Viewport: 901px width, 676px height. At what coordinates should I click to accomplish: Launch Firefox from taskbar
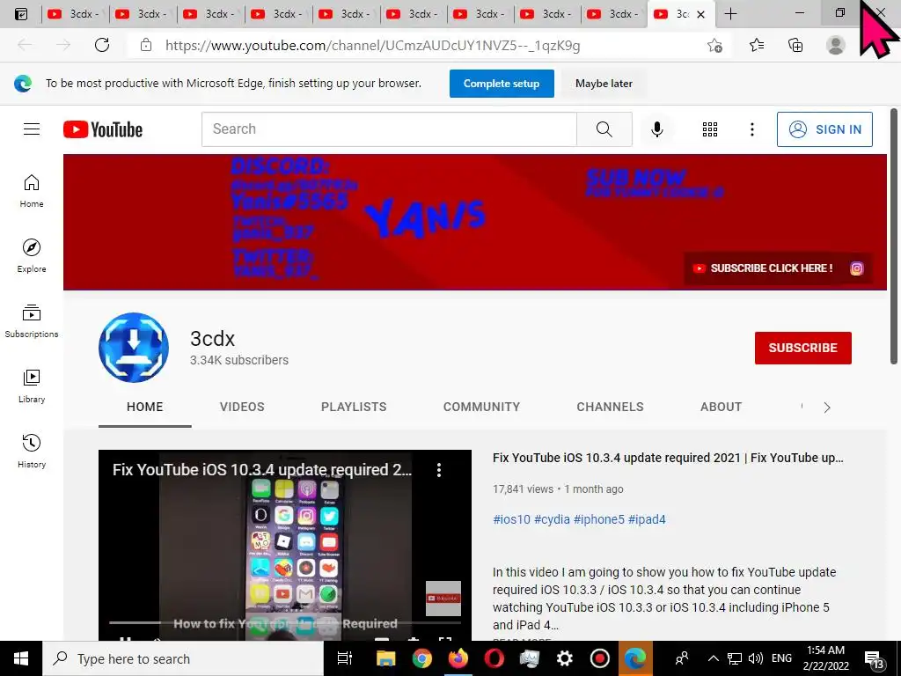coord(458,658)
